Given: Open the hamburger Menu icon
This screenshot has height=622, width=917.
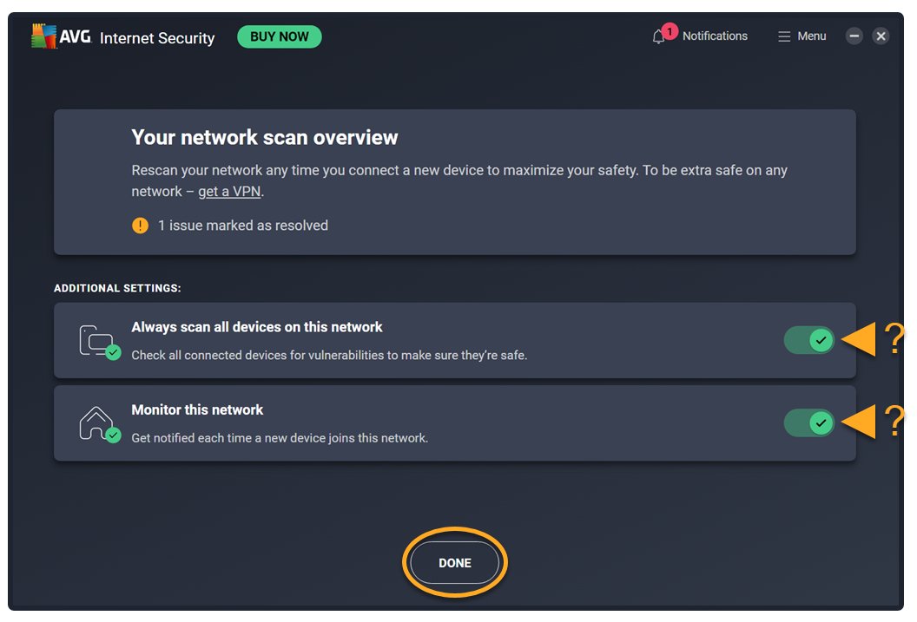Looking at the screenshot, I should click(x=784, y=36).
